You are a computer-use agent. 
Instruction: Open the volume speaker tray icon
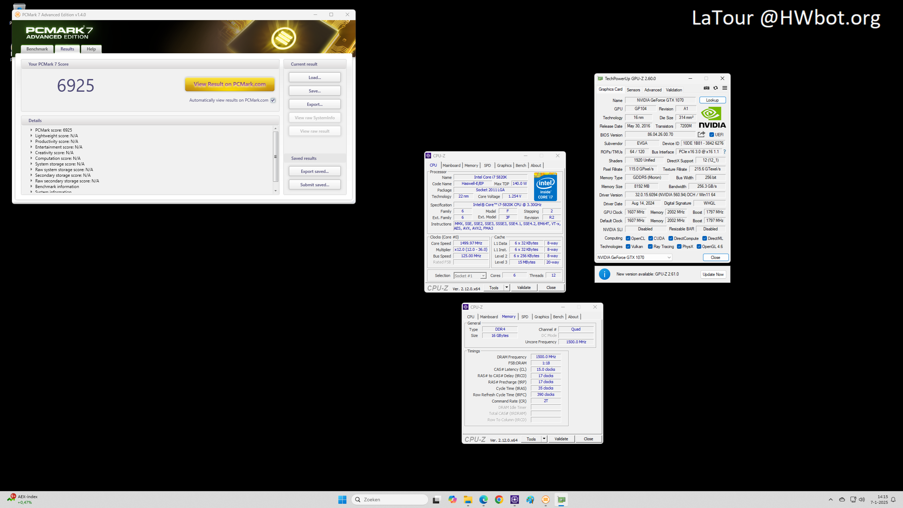pyautogui.click(x=862, y=500)
